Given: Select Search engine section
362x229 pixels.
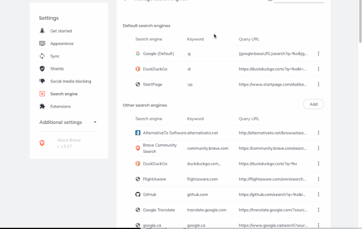Looking at the screenshot, I should pos(64,94).
